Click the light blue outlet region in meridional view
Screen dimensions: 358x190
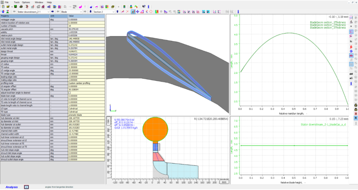(183, 170)
